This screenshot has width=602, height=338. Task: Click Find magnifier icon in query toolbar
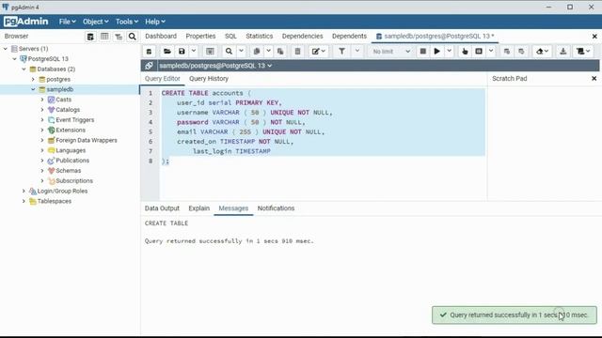pos(229,52)
